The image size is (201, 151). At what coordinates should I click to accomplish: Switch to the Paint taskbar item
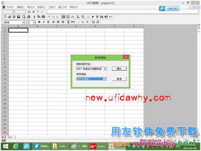(80, 146)
